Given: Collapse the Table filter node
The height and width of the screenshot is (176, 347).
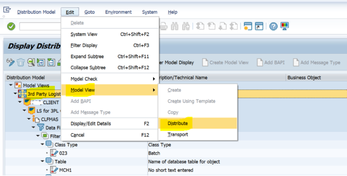Looking at the screenshot, I should point(43,161).
